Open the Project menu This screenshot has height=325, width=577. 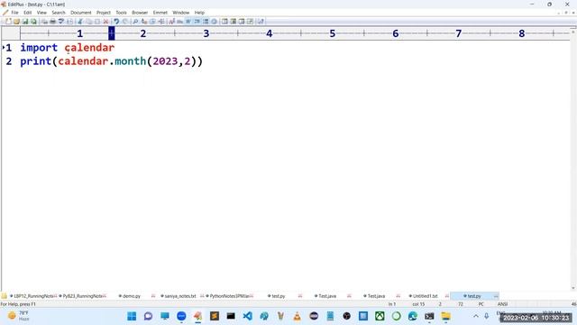pos(104,13)
